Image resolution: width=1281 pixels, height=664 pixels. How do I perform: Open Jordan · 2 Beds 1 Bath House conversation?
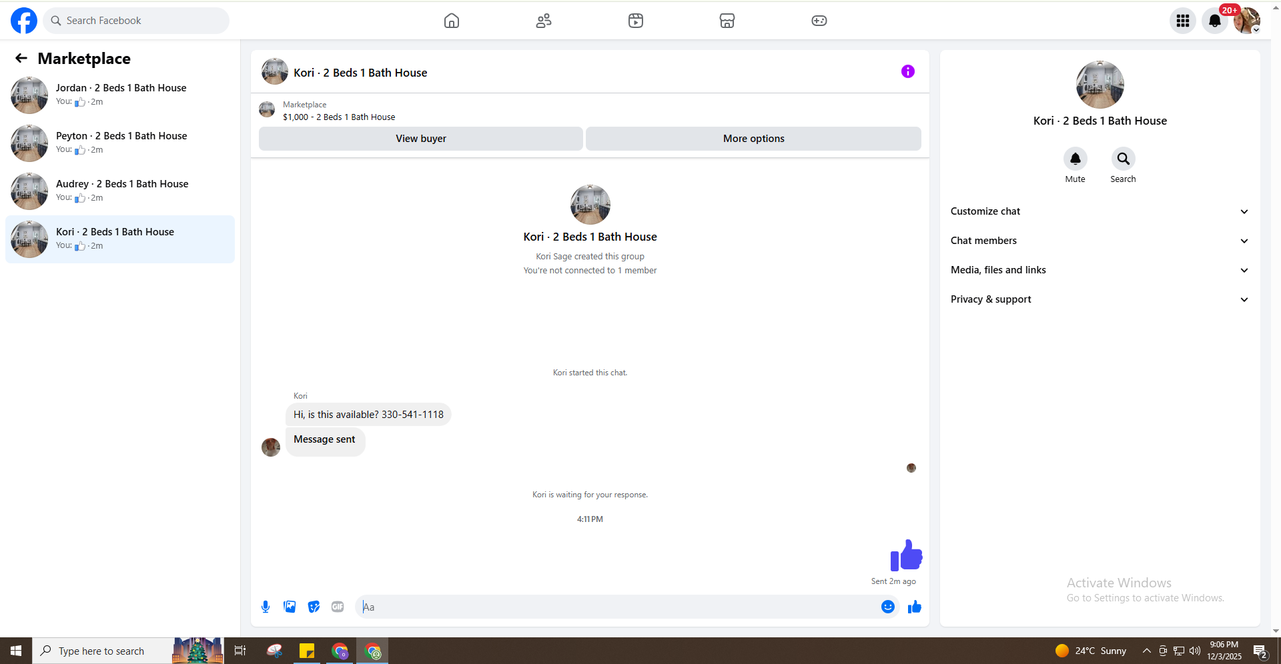click(x=120, y=95)
